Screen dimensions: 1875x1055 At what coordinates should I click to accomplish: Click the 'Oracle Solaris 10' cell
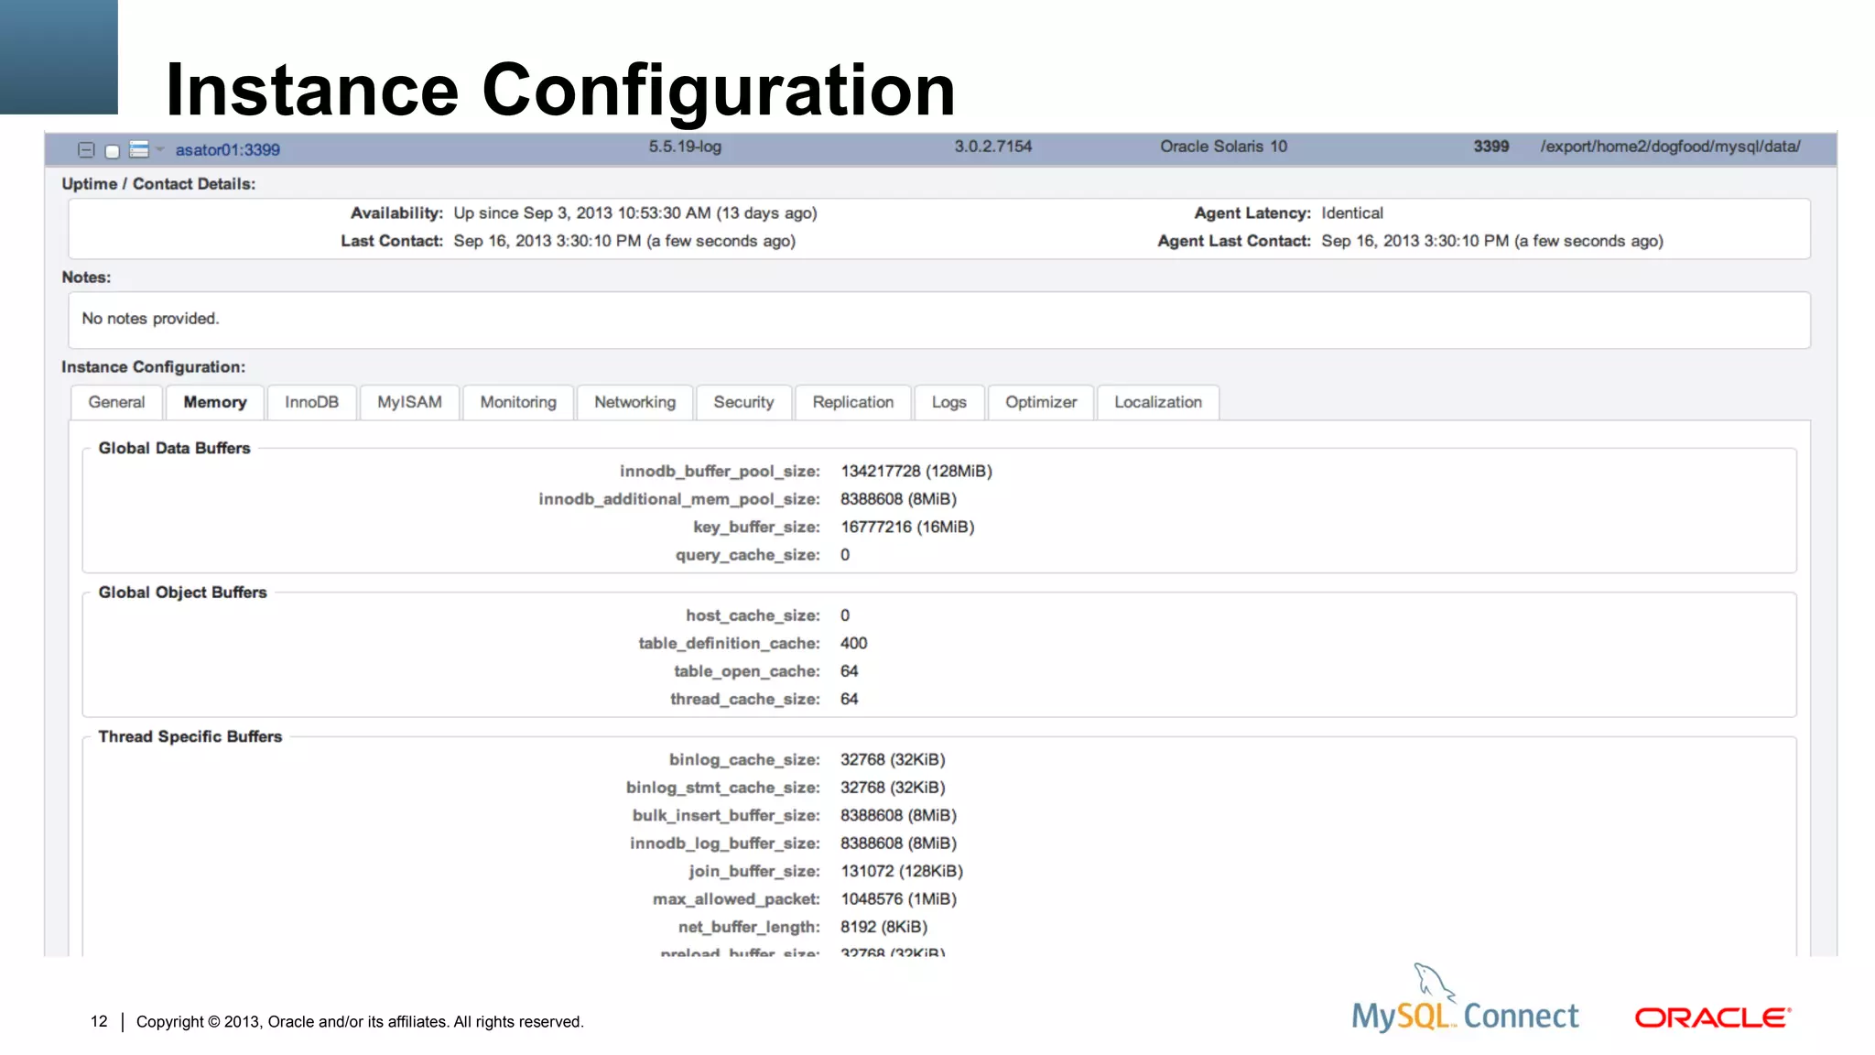[x=1223, y=147]
